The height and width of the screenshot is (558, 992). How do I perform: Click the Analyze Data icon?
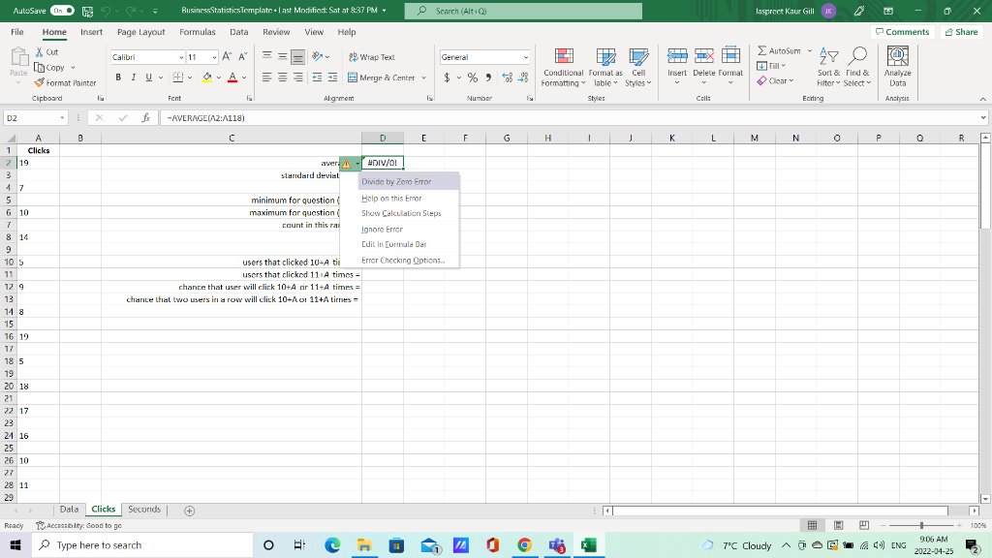click(898, 57)
